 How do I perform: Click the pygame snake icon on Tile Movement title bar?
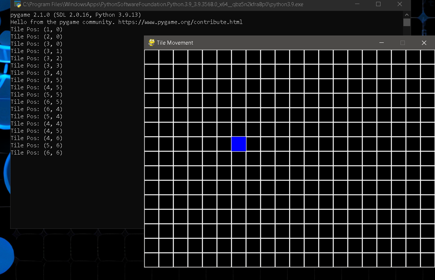(x=152, y=42)
